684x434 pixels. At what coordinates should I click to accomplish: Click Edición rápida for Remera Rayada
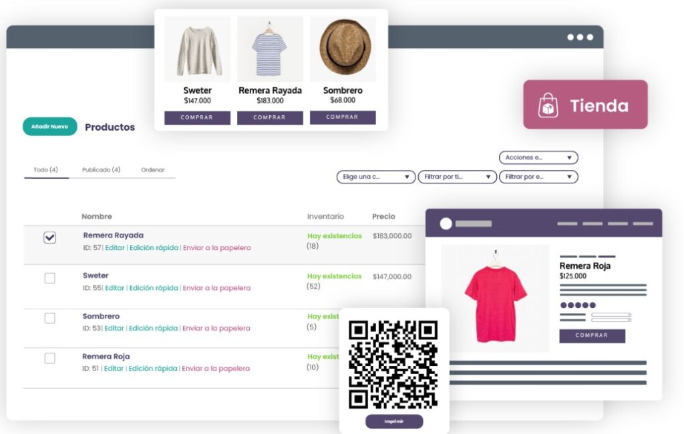[154, 248]
